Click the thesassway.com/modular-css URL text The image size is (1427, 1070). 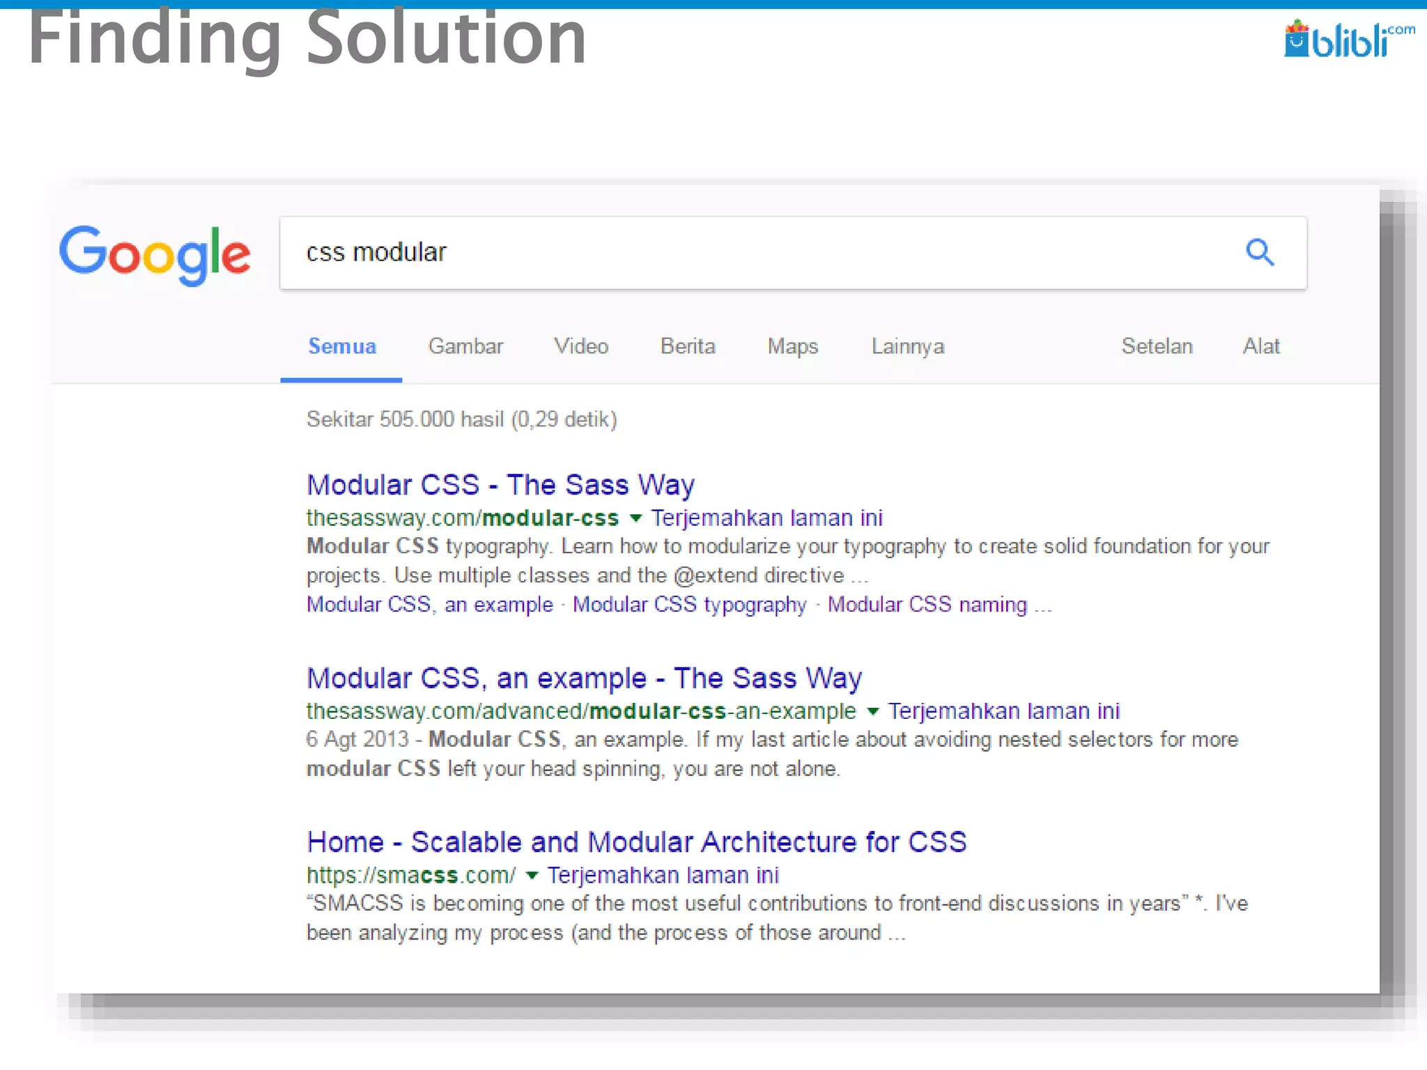(x=463, y=518)
